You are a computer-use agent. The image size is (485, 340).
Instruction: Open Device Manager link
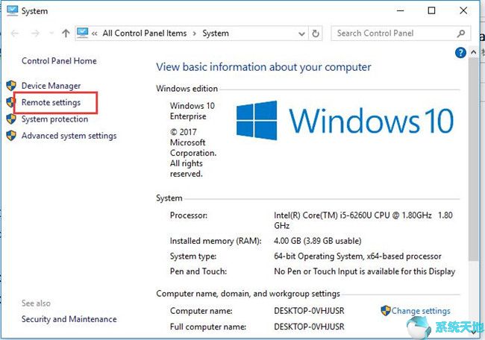pyautogui.click(x=51, y=86)
